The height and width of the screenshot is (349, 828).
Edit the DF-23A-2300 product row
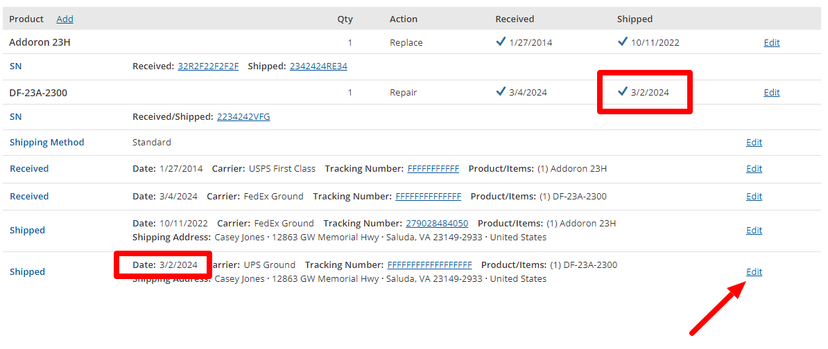click(771, 93)
